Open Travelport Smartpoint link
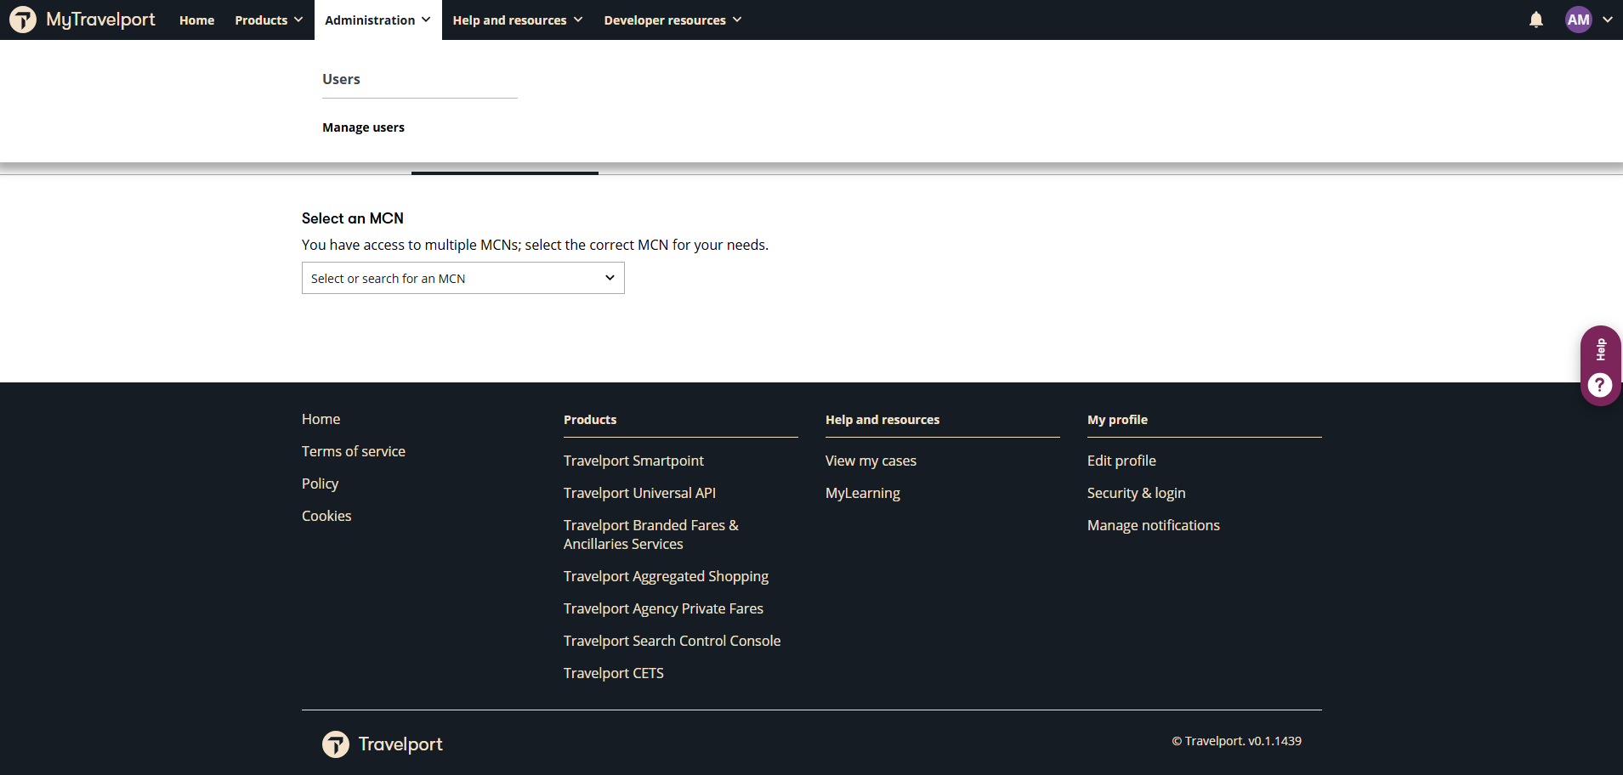Viewport: 1623px width, 775px height. pos(633,461)
